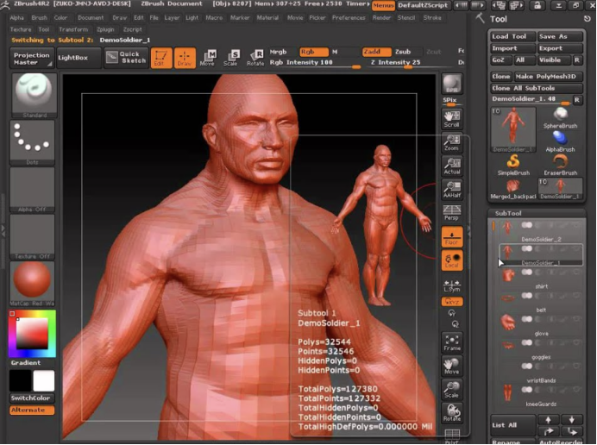This screenshot has width=597, height=445.
Task: Click the BPR render icon
Action: click(452, 84)
